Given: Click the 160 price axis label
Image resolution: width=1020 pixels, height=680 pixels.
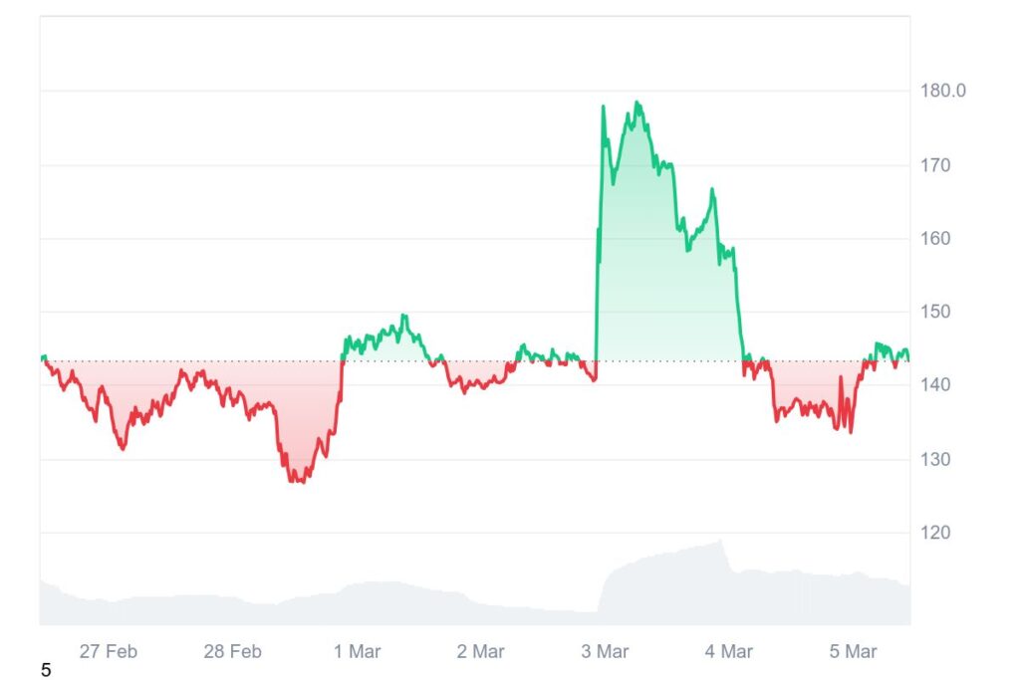Looking at the screenshot, I should [935, 239].
